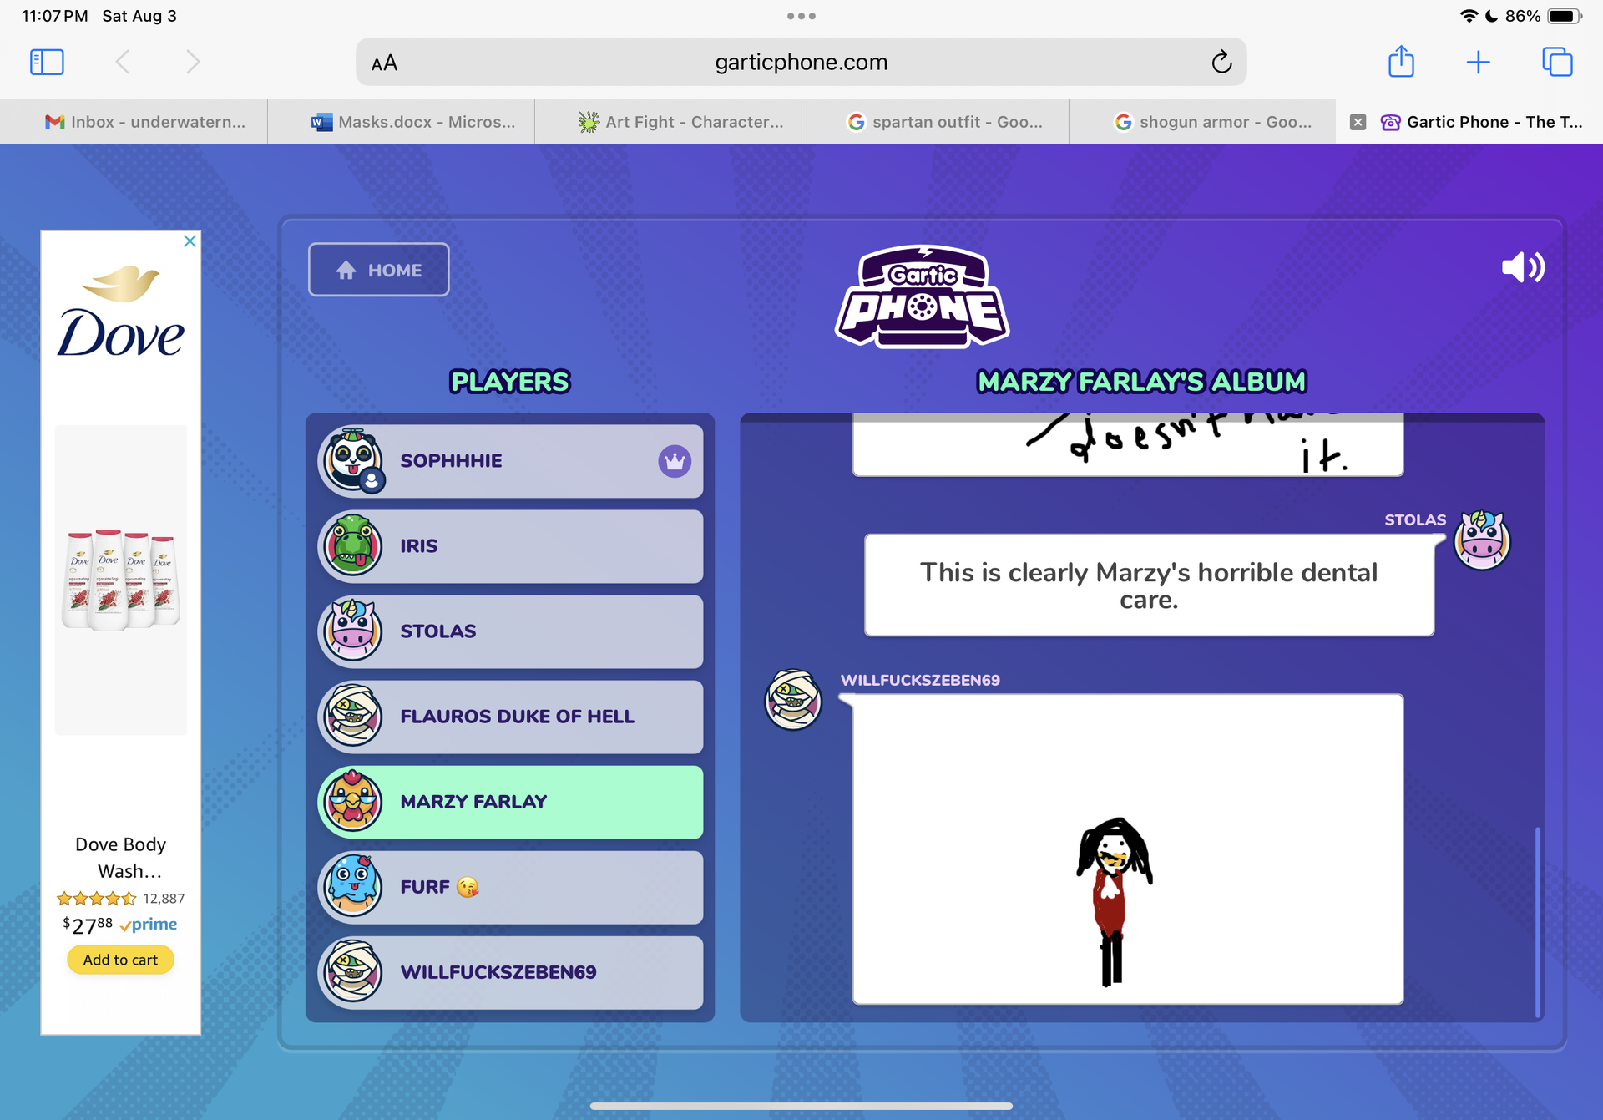The height and width of the screenshot is (1120, 1603).
Task: Tap the 11:07 PM clock
Action: click(x=54, y=16)
